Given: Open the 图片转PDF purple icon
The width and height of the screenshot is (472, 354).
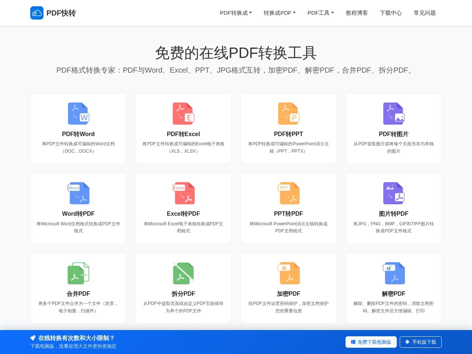Looking at the screenshot, I should [394, 193].
